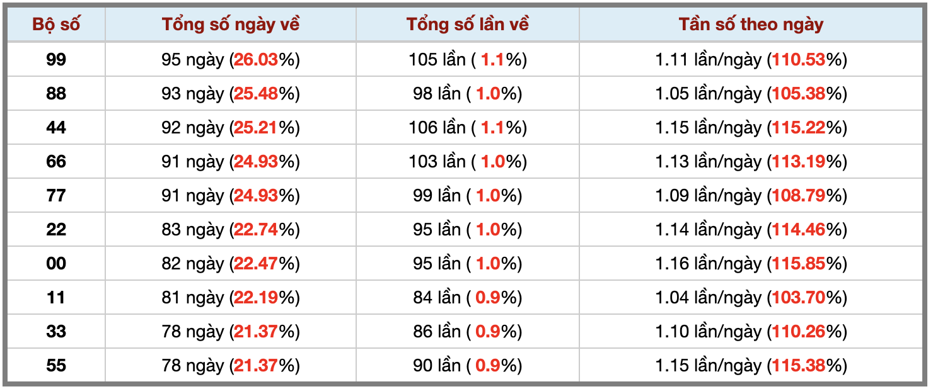The height and width of the screenshot is (389, 933).
Task: Click the "1.16 lần/ngày (115.85%)" cell
Action: (751, 264)
